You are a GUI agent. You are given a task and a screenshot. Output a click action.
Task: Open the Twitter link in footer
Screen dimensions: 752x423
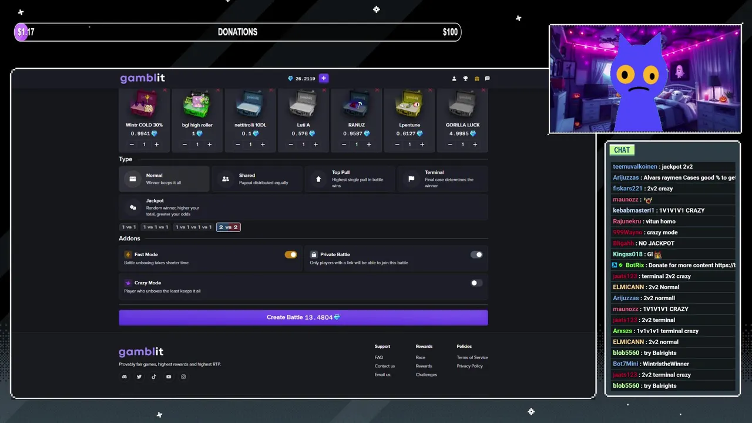tap(139, 377)
